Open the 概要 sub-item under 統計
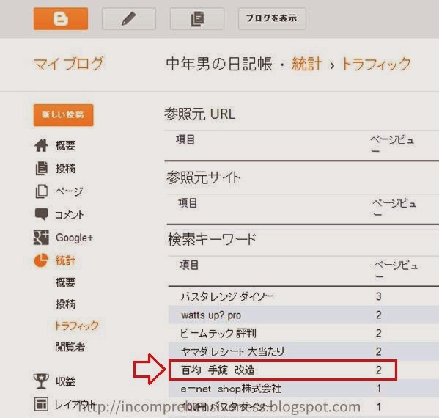The width and height of the screenshot is (439, 418). (65, 282)
